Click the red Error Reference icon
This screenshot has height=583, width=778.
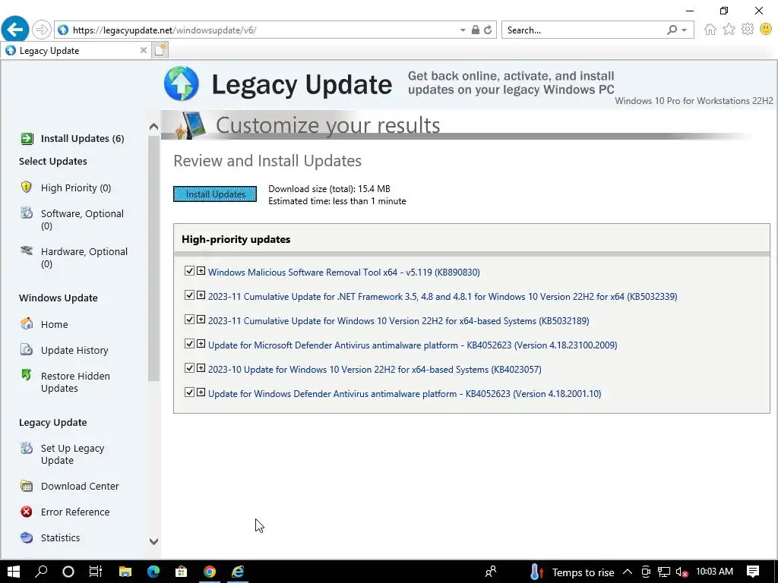(x=27, y=512)
